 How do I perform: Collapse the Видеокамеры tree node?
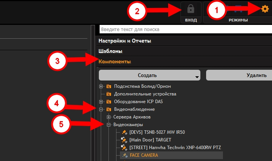pyautogui.click(x=109, y=125)
